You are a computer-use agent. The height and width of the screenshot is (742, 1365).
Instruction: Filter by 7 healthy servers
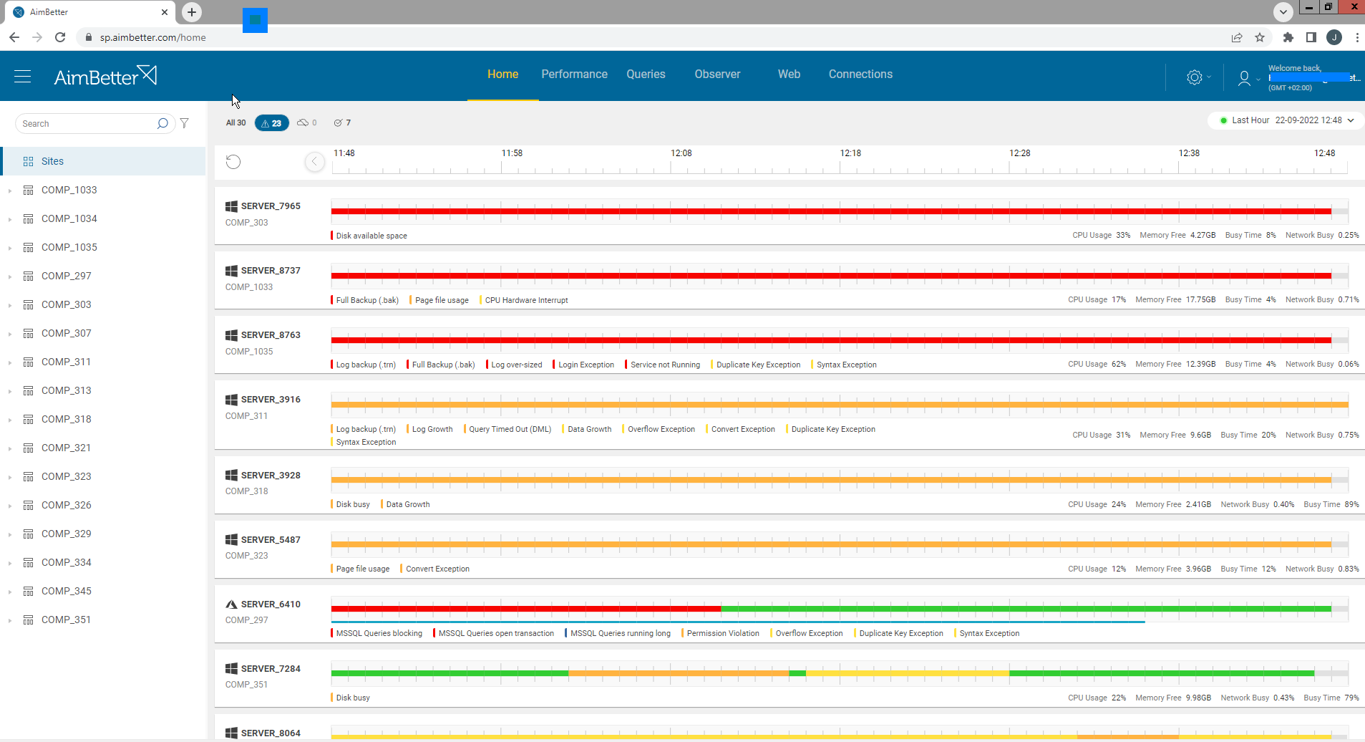coord(342,123)
